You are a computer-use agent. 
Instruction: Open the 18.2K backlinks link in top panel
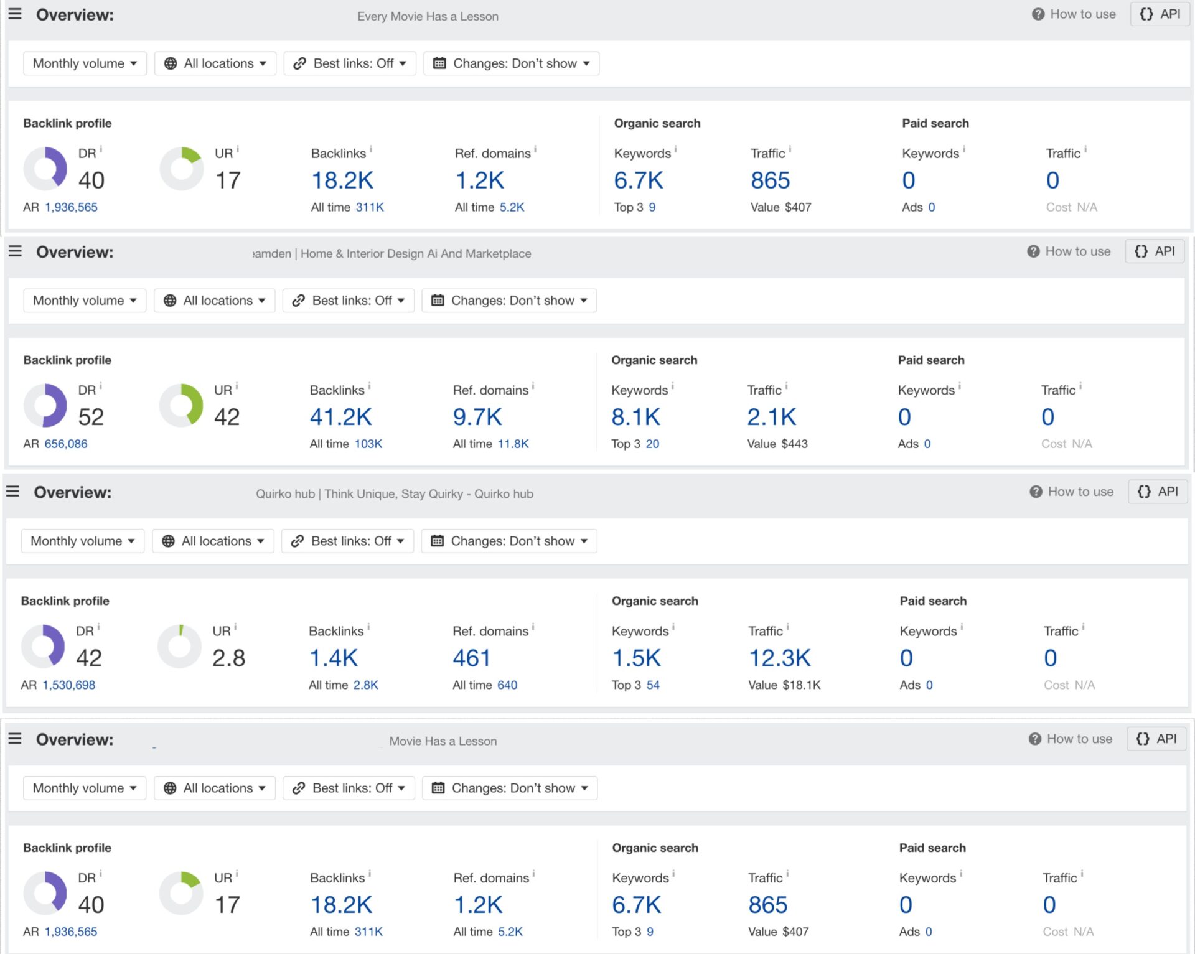point(342,180)
